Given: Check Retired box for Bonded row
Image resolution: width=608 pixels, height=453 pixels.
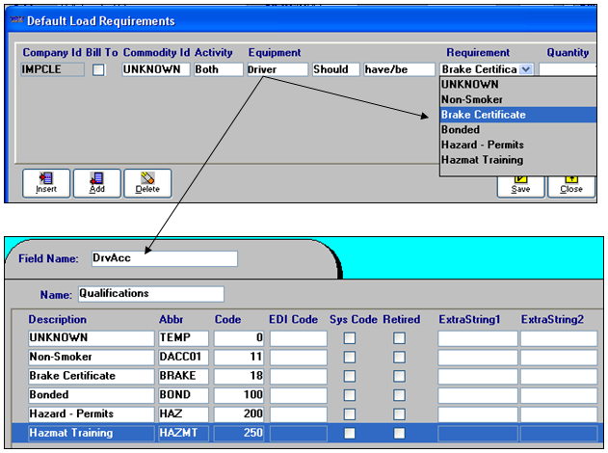Looking at the screenshot, I should (399, 395).
